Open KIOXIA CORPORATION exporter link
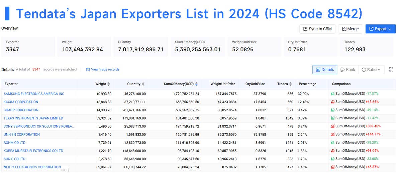398x174 pixels. 21,102
